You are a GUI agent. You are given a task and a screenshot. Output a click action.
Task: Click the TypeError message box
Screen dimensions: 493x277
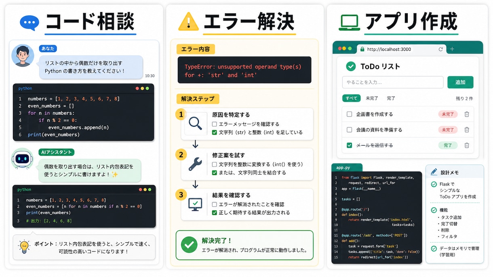tap(244, 71)
